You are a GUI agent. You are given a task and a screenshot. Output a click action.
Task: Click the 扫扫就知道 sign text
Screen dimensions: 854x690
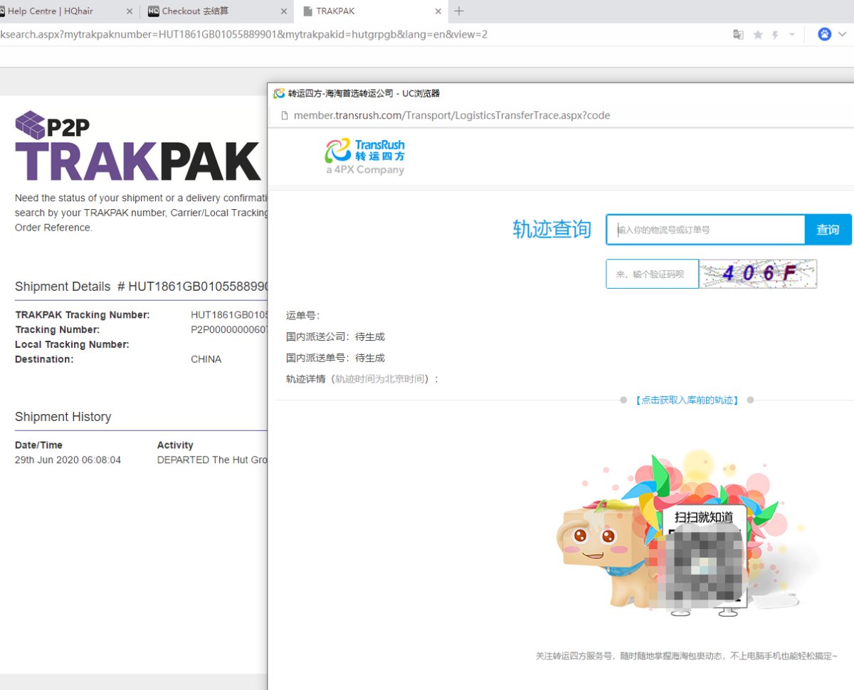point(704,517)
